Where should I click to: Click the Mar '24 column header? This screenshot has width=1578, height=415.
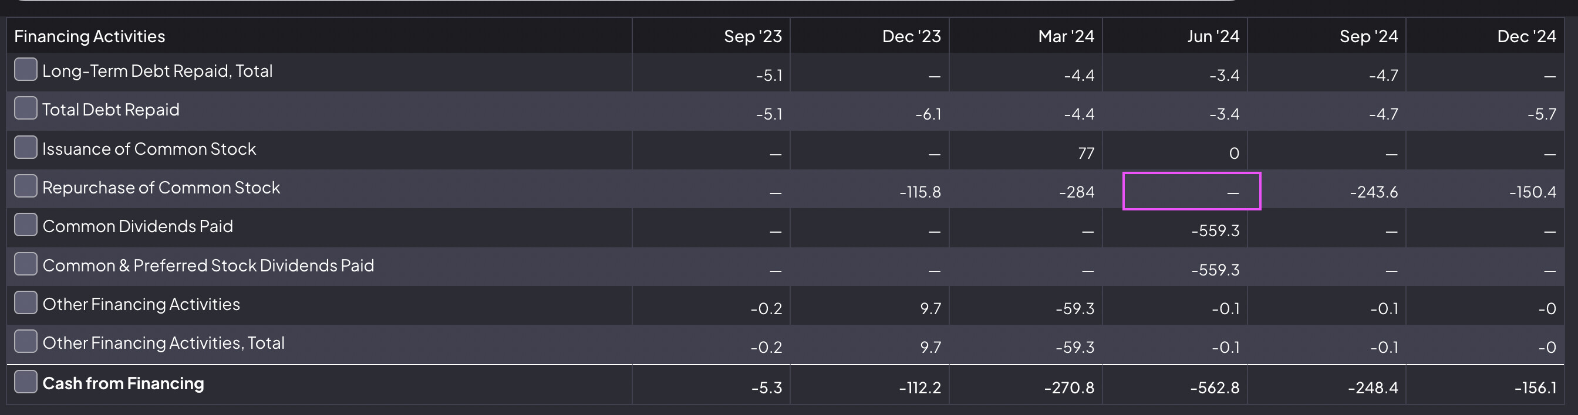[1066, 36]
